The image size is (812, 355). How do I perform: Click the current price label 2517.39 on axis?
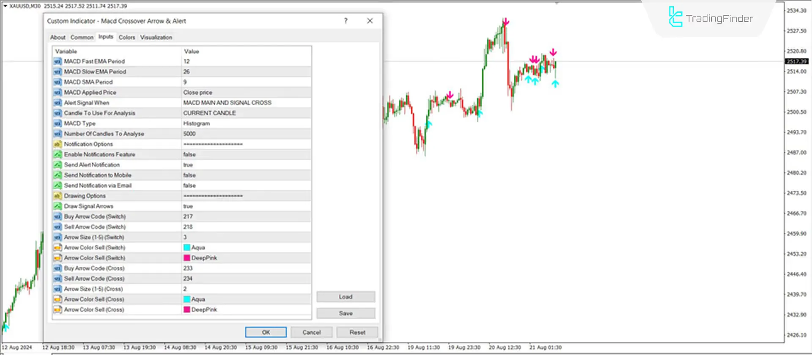pyautogui.click(x=797, y=61)
